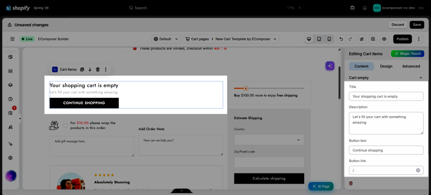Click the Magic Touch button
The width and height of the screenshot is (431, 195).
tap(407, 53)
